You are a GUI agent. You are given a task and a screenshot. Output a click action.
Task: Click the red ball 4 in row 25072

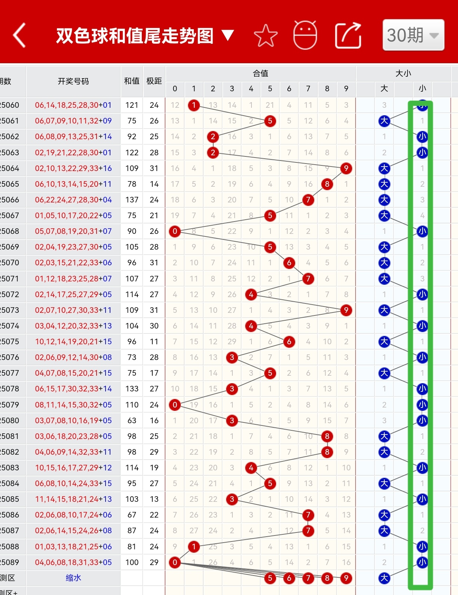(x=251, y=295)
